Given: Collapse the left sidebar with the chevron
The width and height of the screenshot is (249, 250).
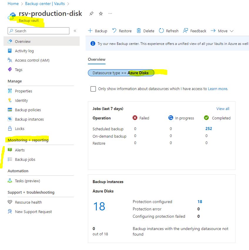Looking at the screenshot, I should (74, 31).
